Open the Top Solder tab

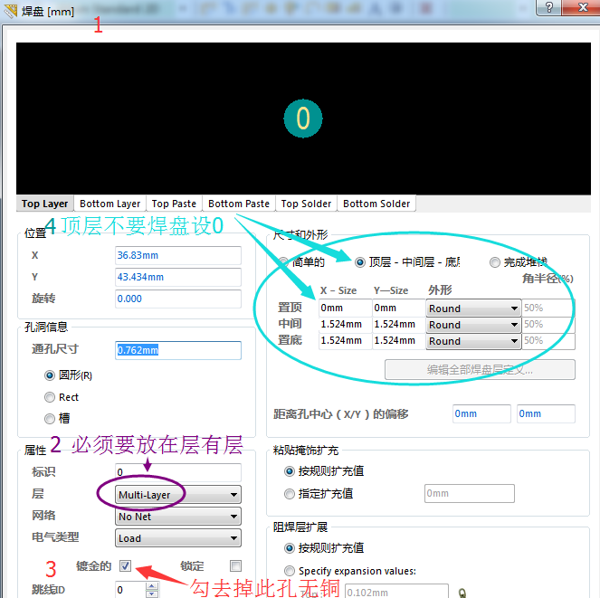pyautogui.click(x=306, y=204)
